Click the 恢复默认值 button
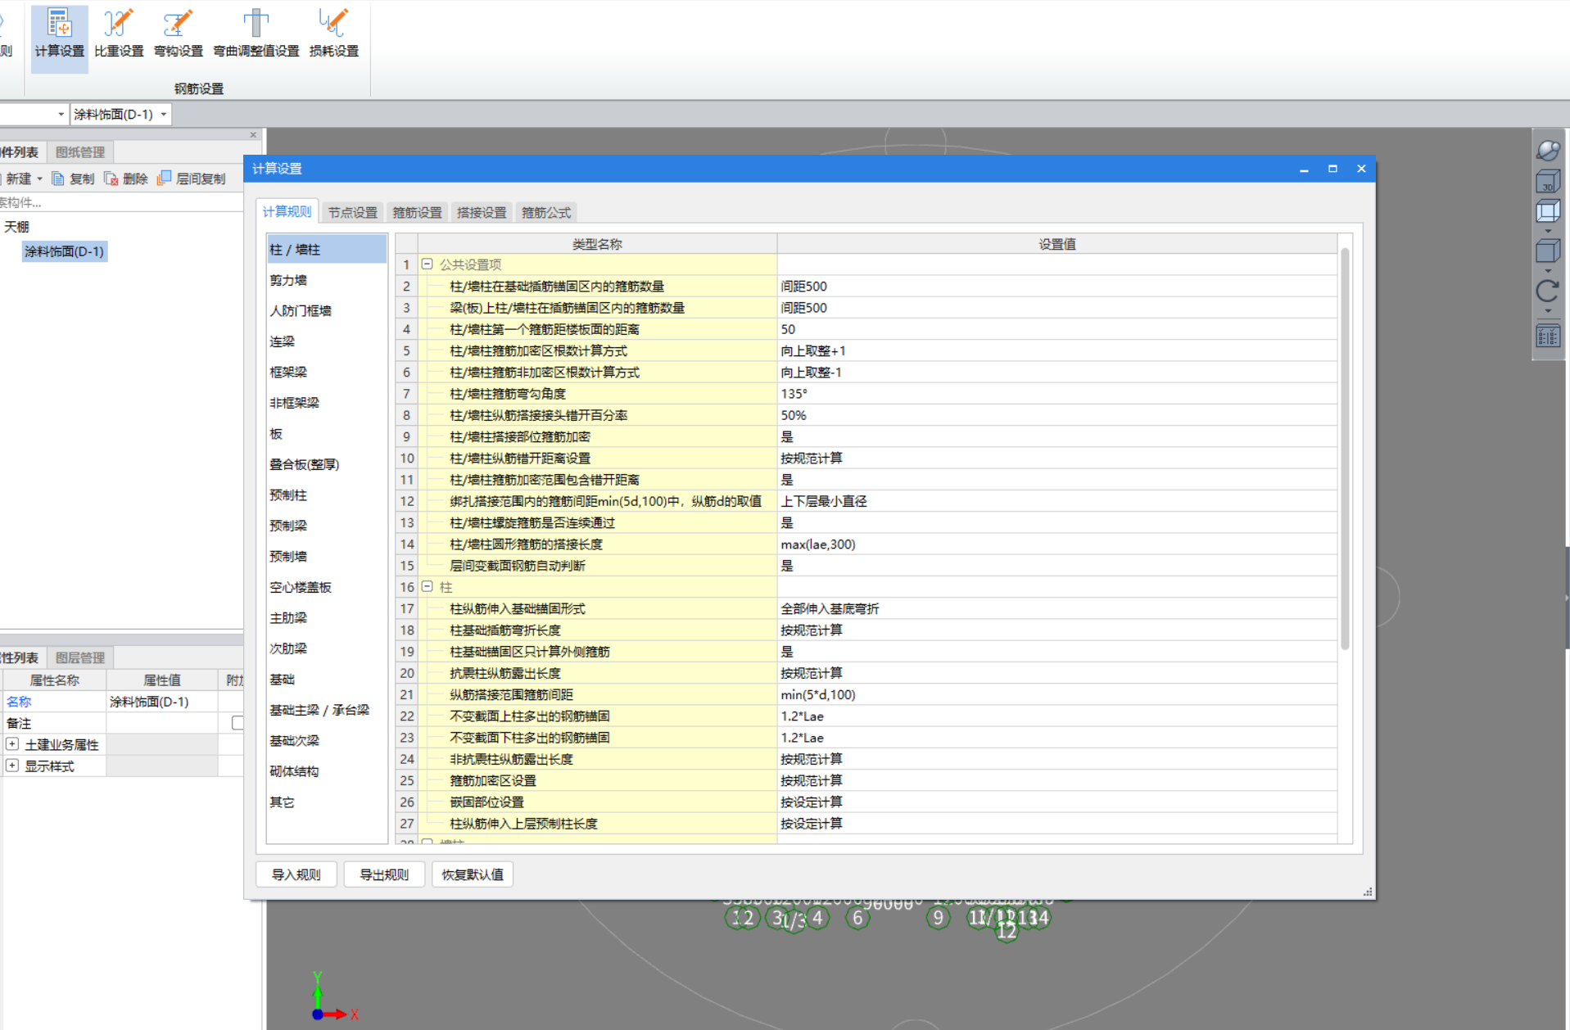 pyautogui.click(x=473, y=874)
